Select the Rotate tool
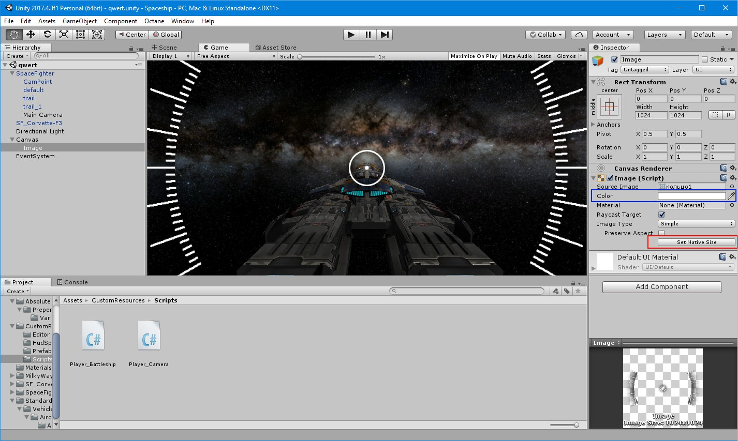The image size is (738, 441). pos(47,35)
